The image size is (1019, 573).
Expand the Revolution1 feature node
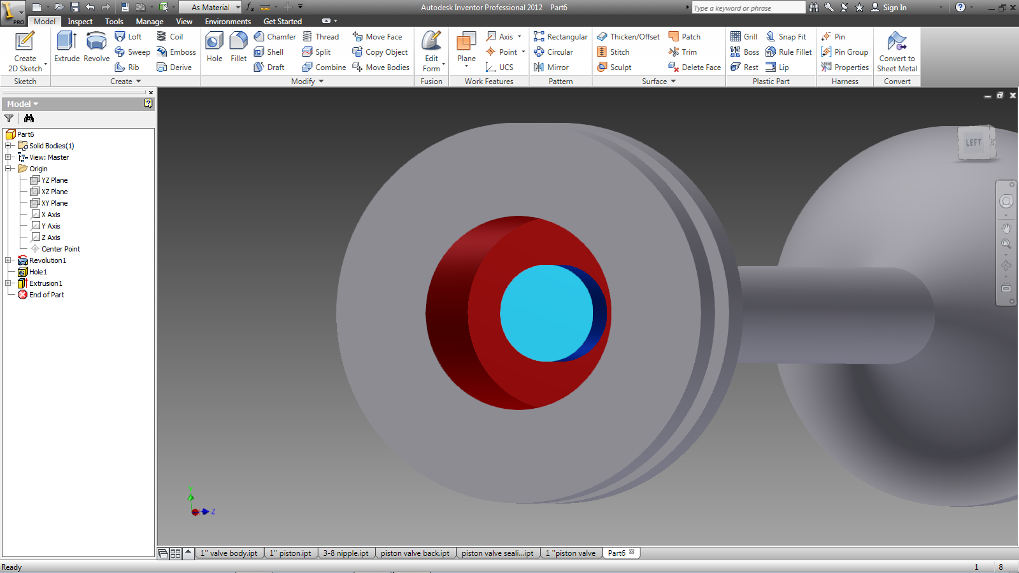tap(8, 260)
